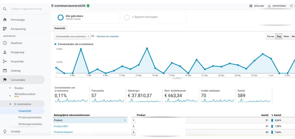Select the Conversies sidebar section
This screenshot has width=295, height=139.
pyautogui.click(x=22, y=80)
